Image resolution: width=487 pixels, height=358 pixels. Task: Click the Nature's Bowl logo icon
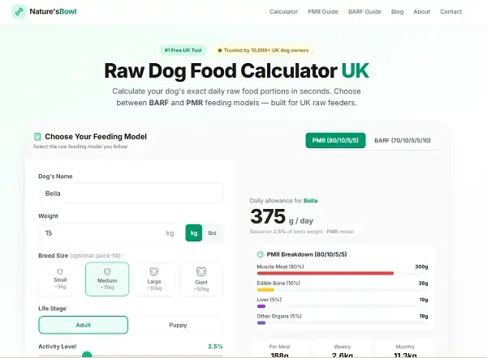tap(19, 12)
